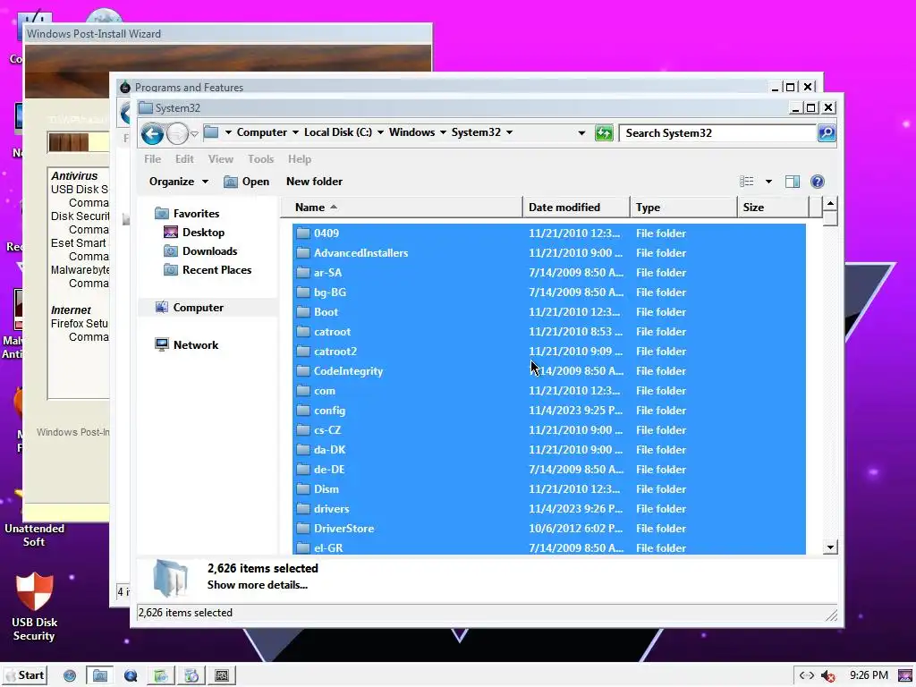Open the View menu

click(x=220, y=159)
